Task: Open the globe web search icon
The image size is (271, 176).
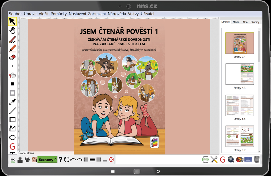Action: (231, 160)
